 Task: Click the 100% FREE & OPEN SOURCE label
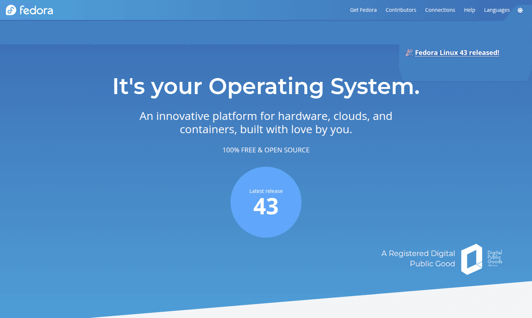pyautogui.click(x=266, y=150)
